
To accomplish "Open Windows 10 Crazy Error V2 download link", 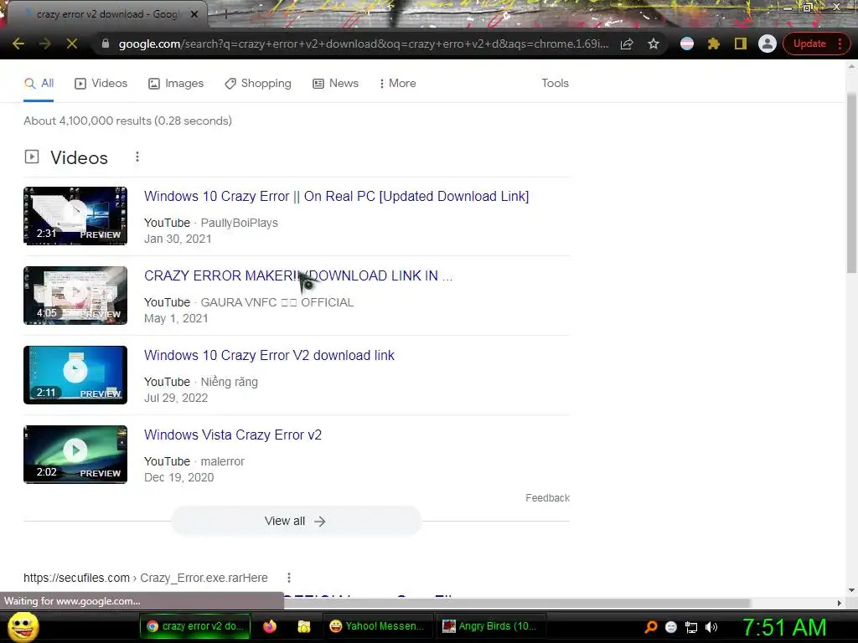I will [269, 355].
